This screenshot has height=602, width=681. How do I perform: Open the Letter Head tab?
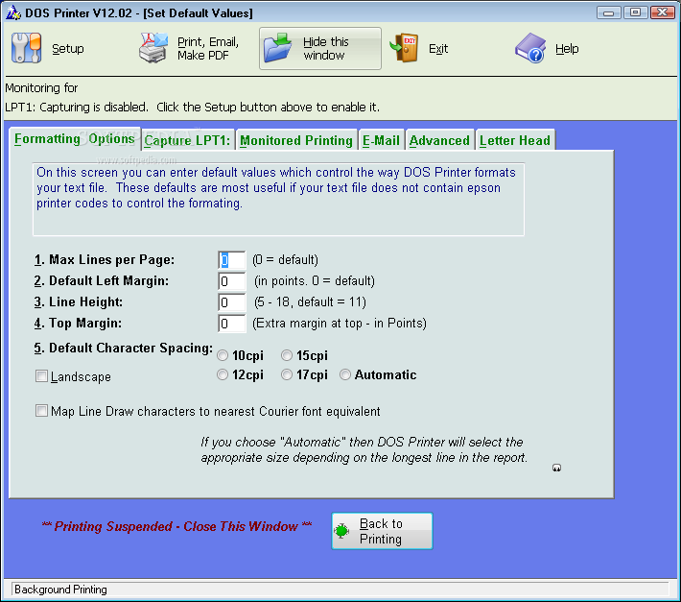pyautogui.click(x=515, y=140)
